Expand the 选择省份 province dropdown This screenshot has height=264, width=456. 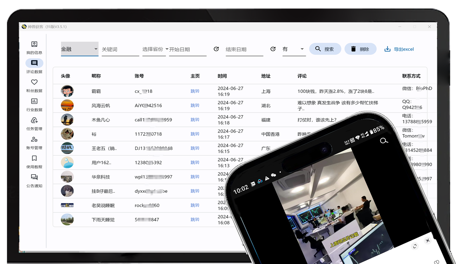155,49
